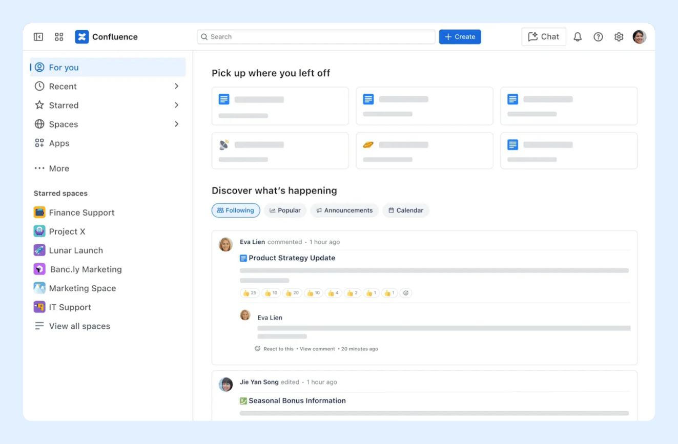Open the Product Strategy Update page link
The height and width of the screenshot is (444, 678).
tap(292, 258)
